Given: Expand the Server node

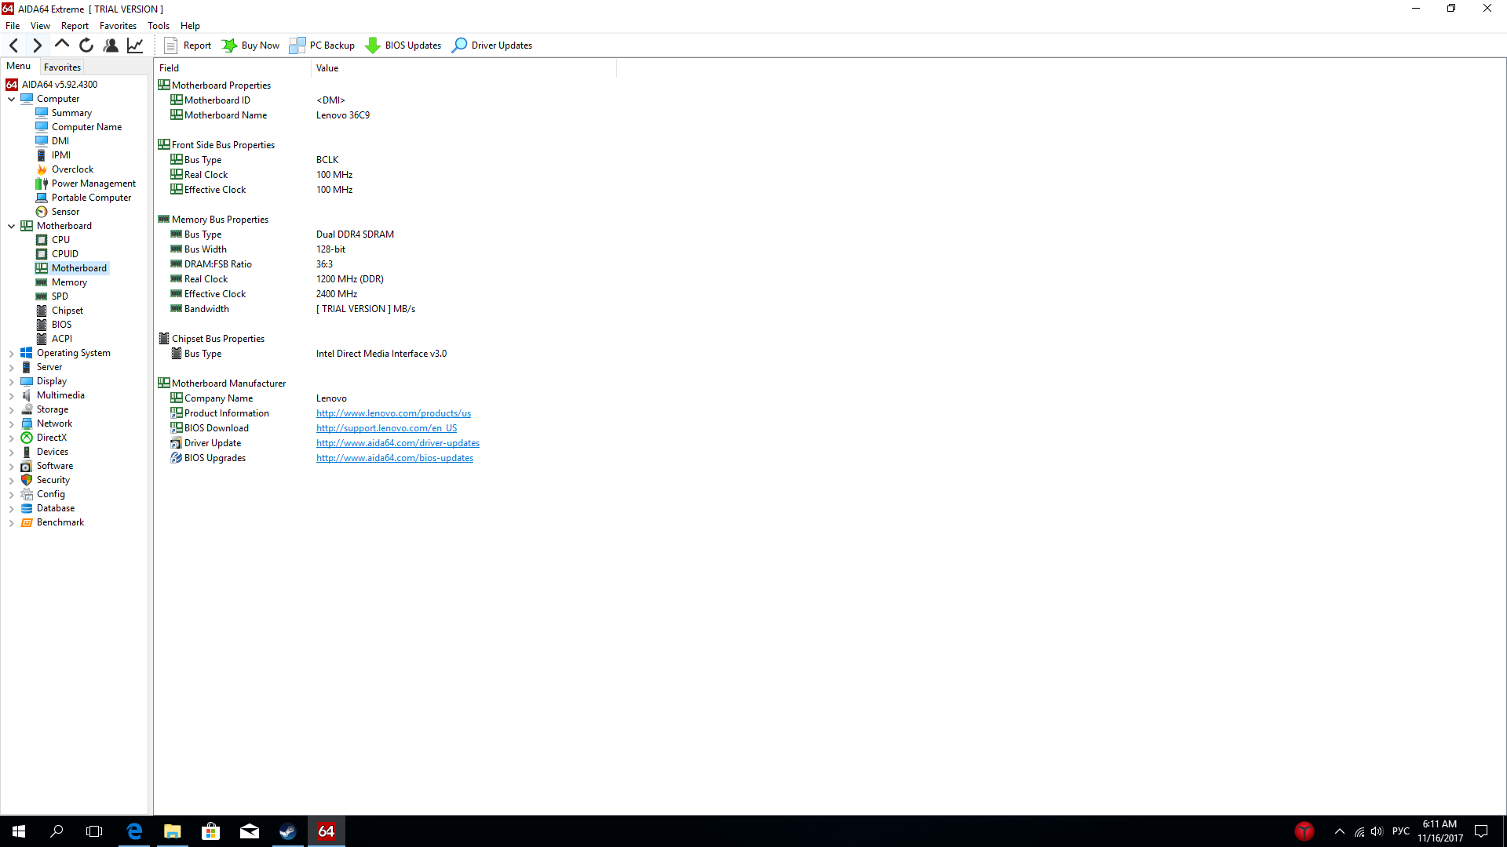Looking at the screenshot, I should coord(12,368).
